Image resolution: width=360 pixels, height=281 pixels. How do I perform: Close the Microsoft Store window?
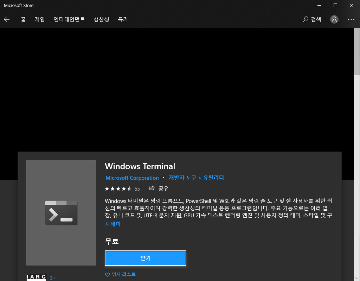(352, 5)
